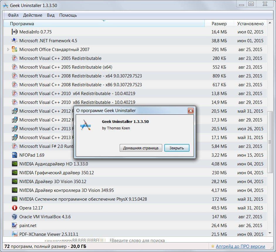This screenshot has height=252, width=276.
Task: Close the About dialog with red X
Action: coord(191,111)
